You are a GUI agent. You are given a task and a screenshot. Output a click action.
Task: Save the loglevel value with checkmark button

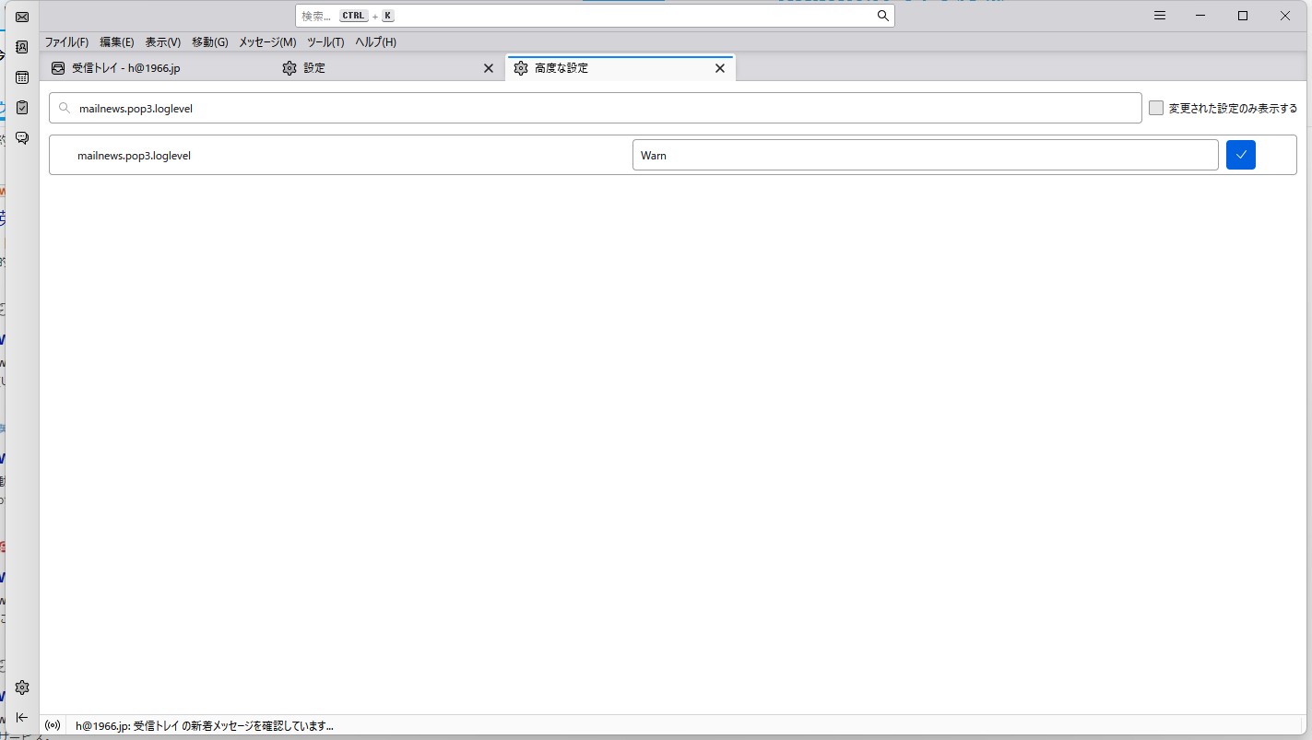point(1240,155)
